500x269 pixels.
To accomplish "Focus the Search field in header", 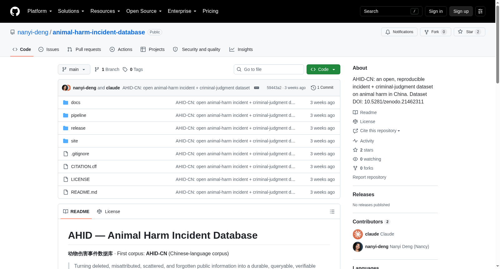I will pos(391,11).
